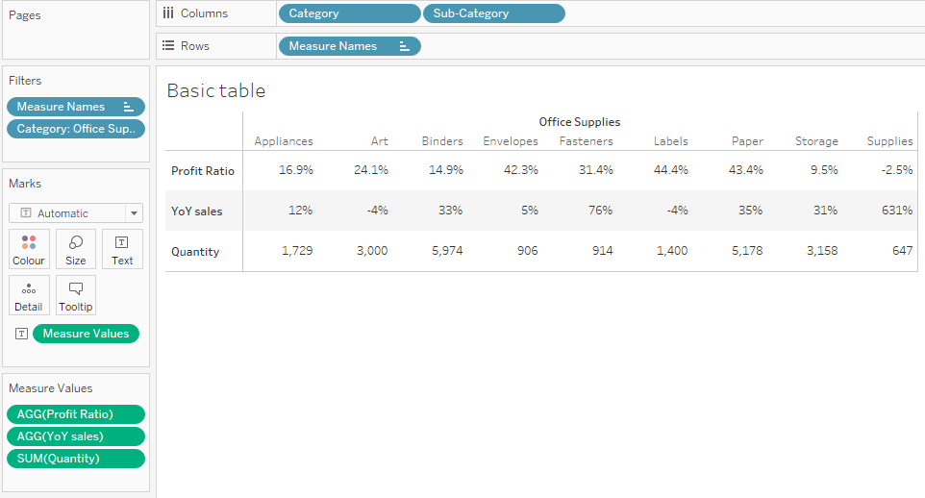Click the AGG(YoY sales) measure pill

pyautogui.click(x=76, y=436)
